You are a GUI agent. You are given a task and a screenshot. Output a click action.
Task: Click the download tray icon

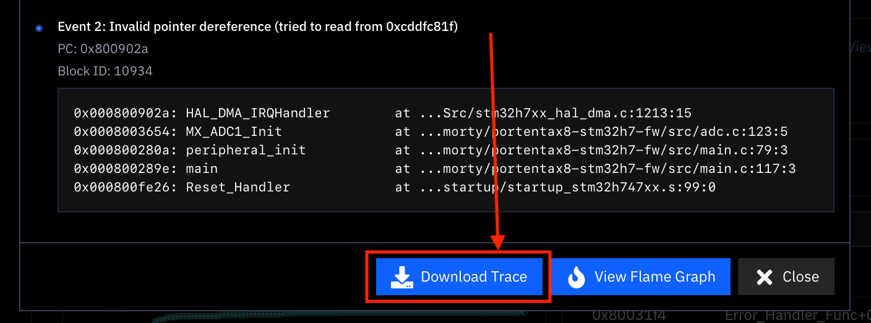[402, 277]
